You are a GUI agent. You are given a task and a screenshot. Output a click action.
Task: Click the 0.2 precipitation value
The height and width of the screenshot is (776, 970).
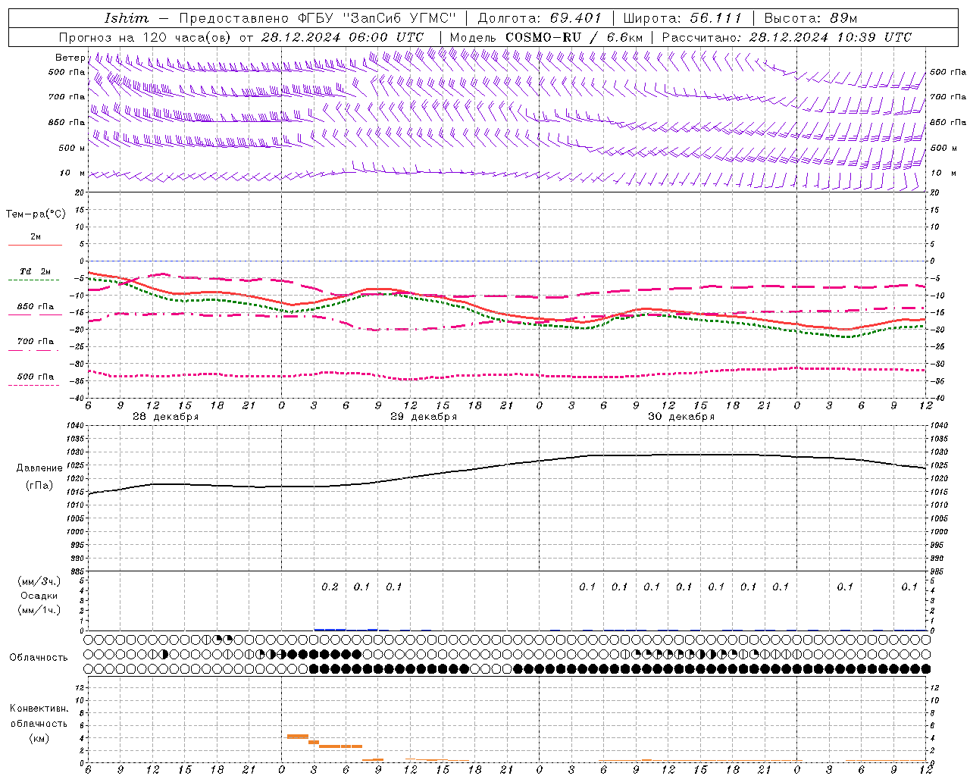point(330,587)
